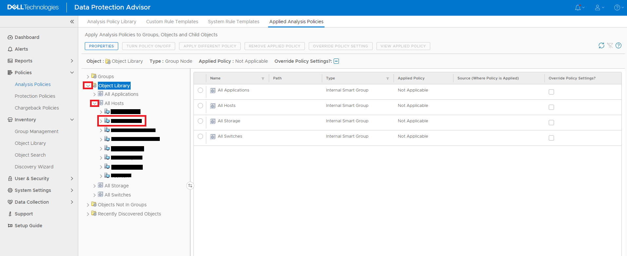Click the Recently Discovered Objects folder icon
The width and height of the screenshot is (627, 256).
point(94,213)
